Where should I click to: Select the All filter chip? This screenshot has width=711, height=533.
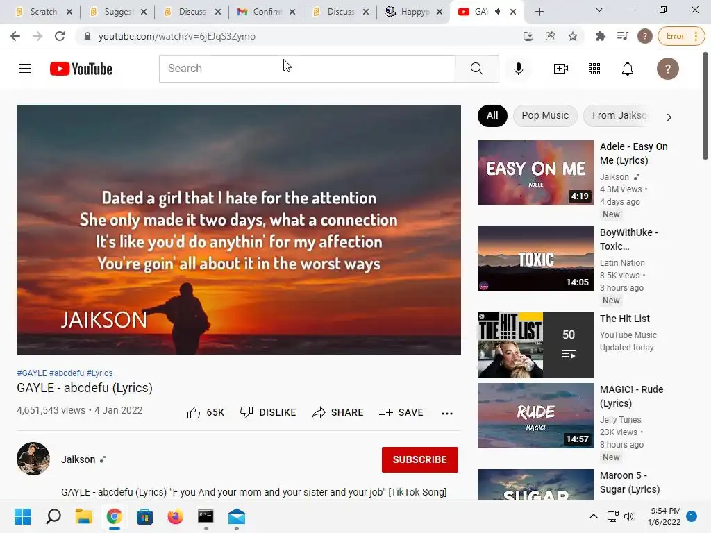click(x=492, y=116)
